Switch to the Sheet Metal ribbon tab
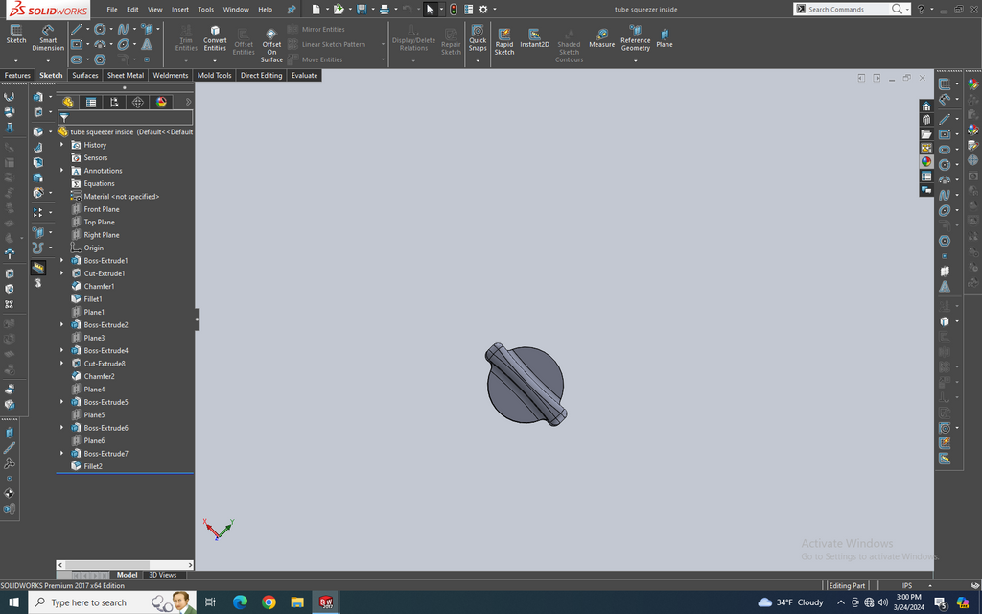 point(126,75)
